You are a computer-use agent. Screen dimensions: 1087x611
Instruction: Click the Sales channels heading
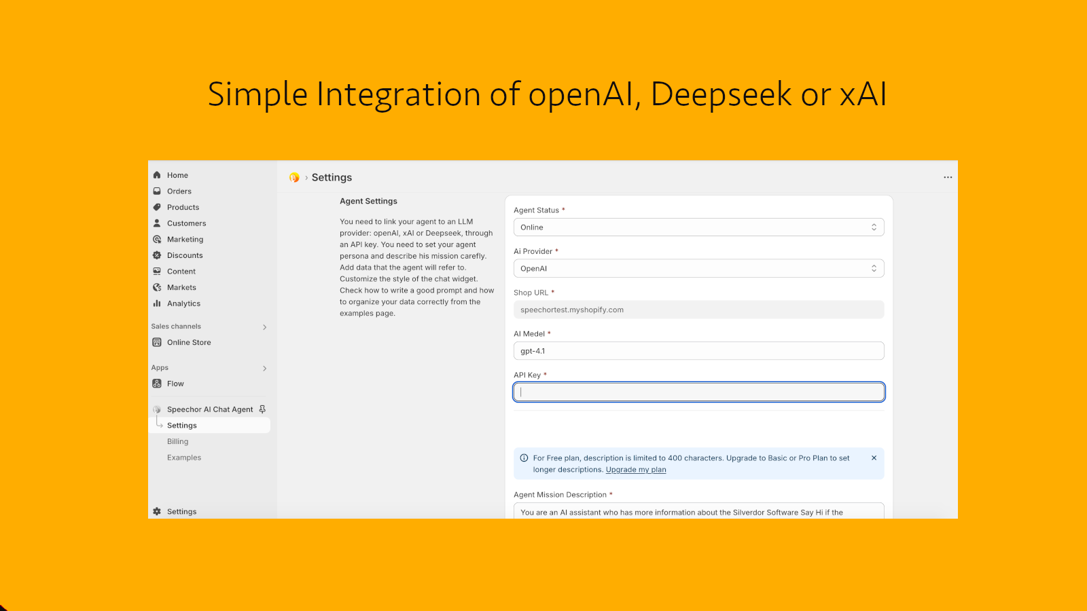point(176,327)
